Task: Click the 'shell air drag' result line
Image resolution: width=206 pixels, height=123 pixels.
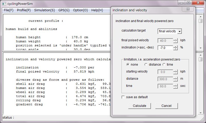Action: [x=63, y=84]
